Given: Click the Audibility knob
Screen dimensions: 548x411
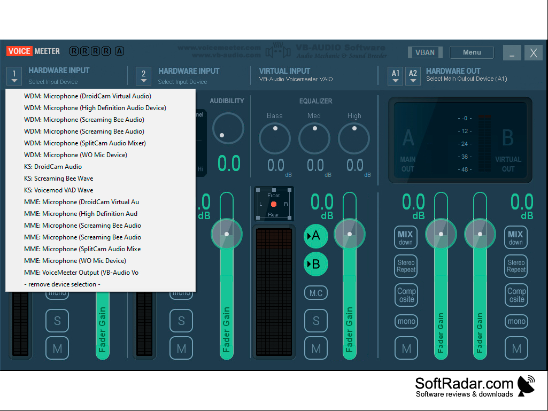Looking at the screenshot, I should click(x=228, y=128).
